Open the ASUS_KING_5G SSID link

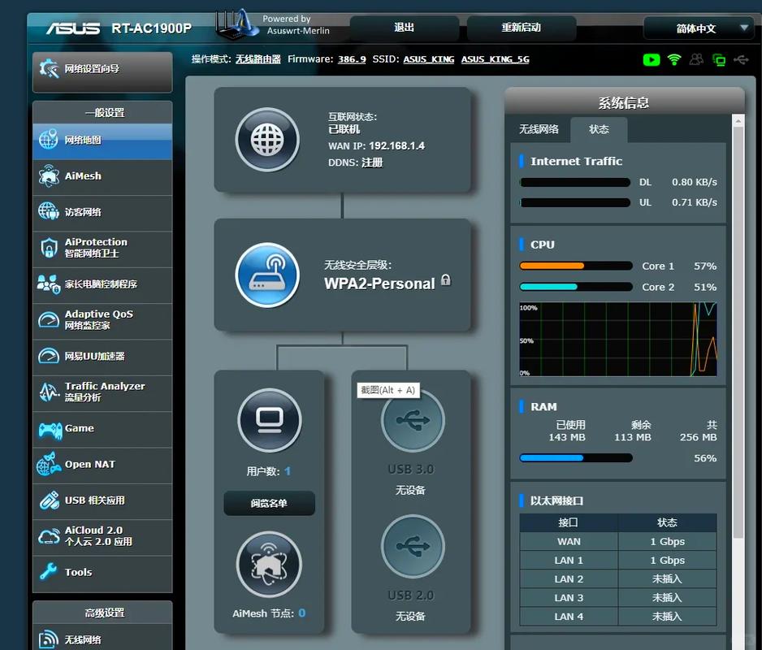point(496,59)
